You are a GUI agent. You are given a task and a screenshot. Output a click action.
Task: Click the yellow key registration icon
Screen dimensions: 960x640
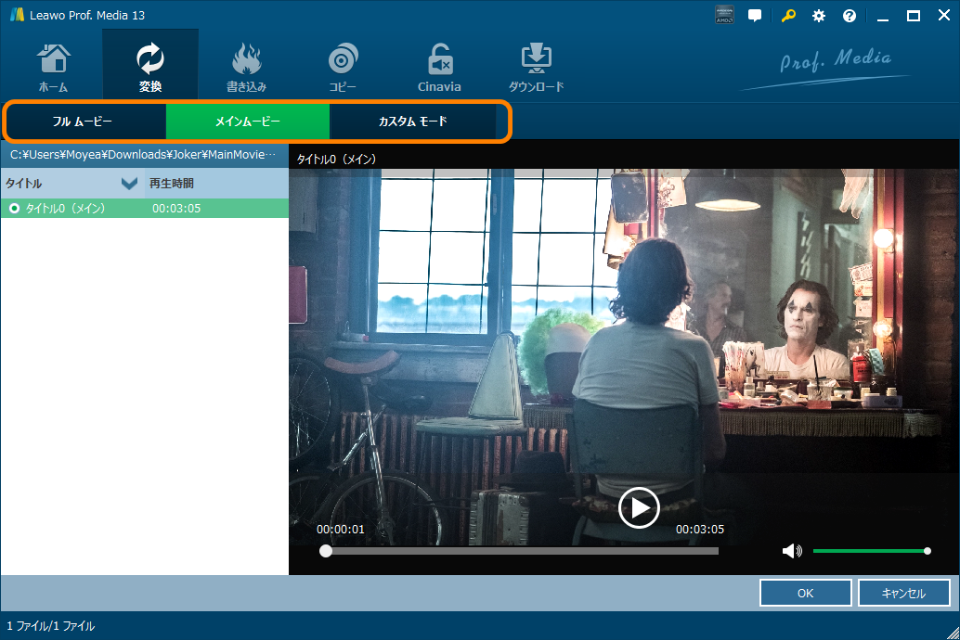click(x=788, y=16)
